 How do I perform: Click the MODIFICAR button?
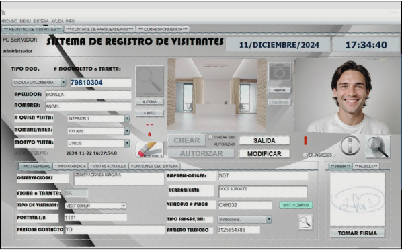coord(264,154)
